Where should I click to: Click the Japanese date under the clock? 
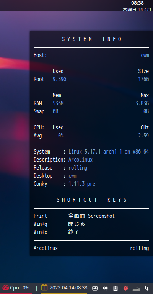137,9
